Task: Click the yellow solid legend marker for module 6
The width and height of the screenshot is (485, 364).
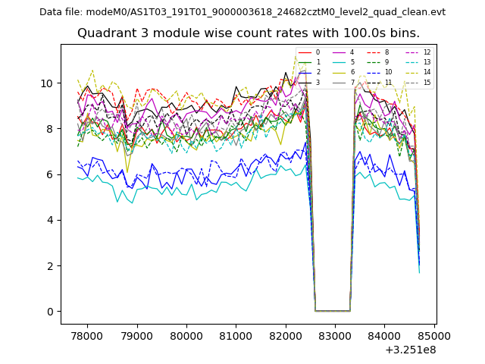Action: click(x=339, y=72)
